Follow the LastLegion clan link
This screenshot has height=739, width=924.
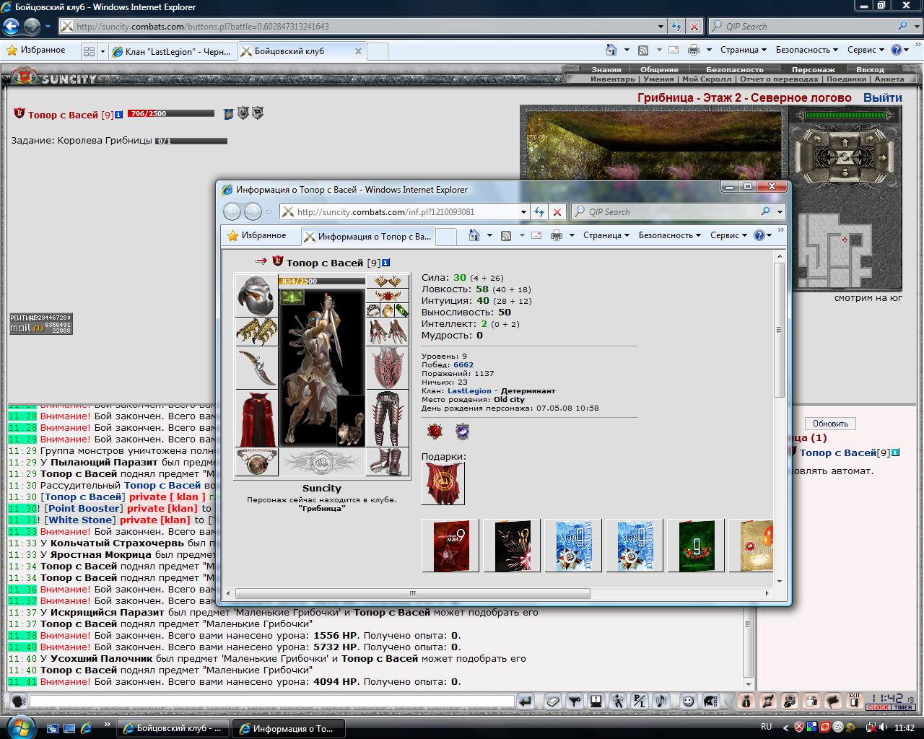pos(469,390)
